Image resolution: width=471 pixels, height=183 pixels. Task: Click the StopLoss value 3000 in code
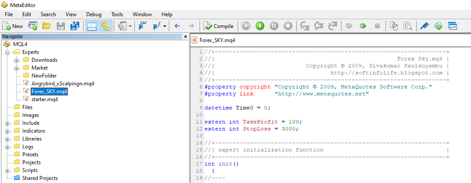pos(288,129)
